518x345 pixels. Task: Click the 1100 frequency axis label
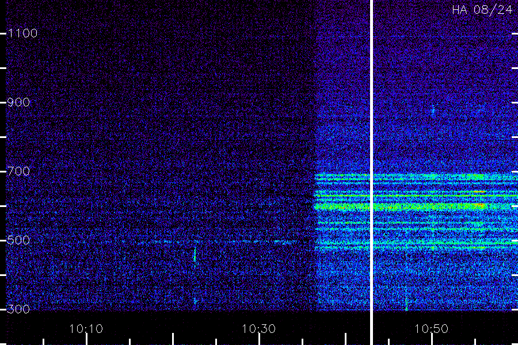[23, 33]
